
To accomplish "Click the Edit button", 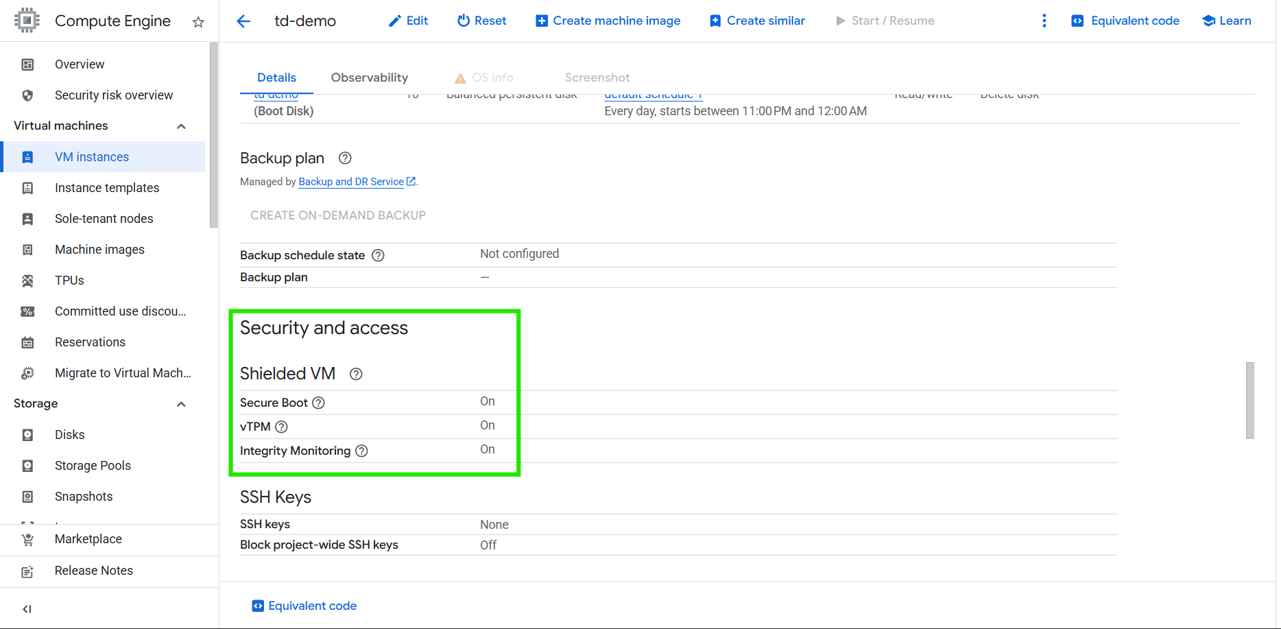I will tap(408, 21).
